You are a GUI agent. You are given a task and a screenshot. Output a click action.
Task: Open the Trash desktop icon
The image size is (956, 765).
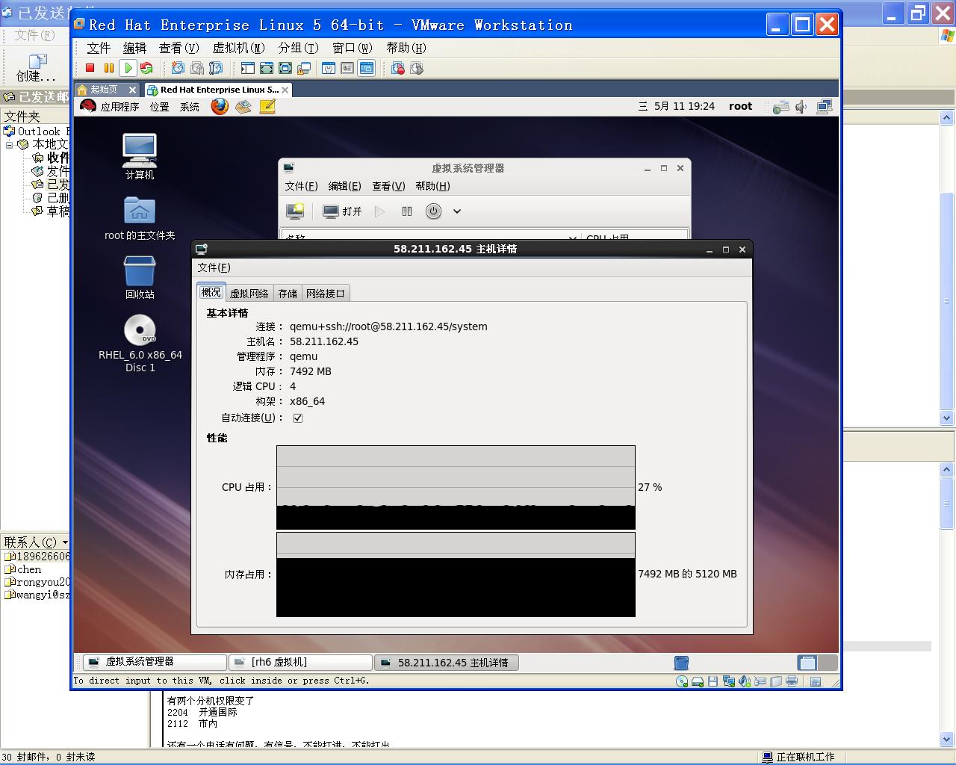140,277
